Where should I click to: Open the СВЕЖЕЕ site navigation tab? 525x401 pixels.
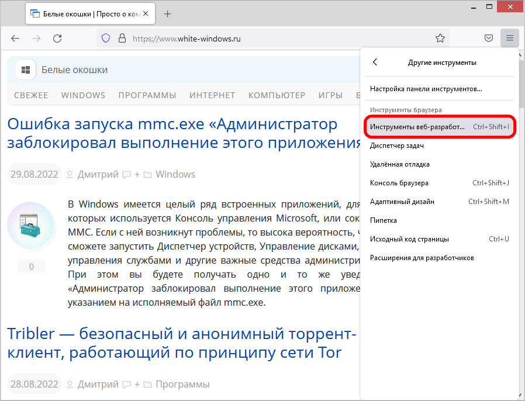click(x=31, y=95)
